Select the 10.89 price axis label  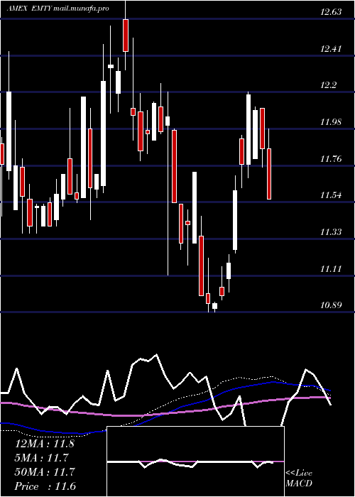coord(331,305)
